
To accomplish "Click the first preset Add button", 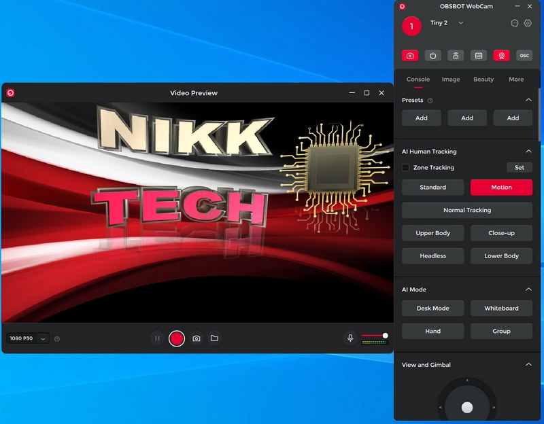I will [421, 118].
